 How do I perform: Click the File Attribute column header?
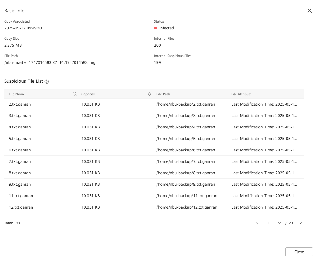241,94
